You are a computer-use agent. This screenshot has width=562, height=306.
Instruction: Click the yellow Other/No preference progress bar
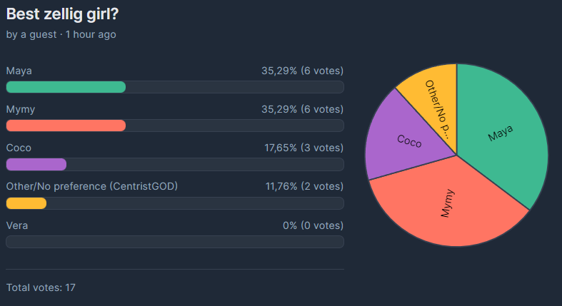26,203
